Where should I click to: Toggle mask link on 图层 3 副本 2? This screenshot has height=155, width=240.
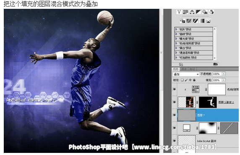tap(197, 102)
